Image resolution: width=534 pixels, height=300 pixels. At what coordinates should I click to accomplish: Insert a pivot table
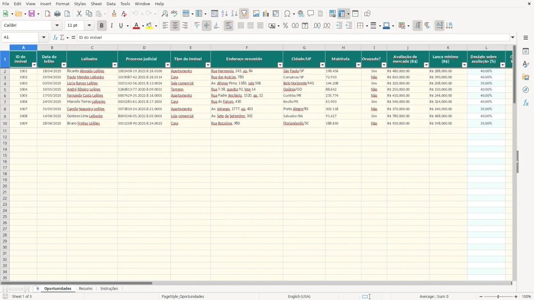click(276, 14)
